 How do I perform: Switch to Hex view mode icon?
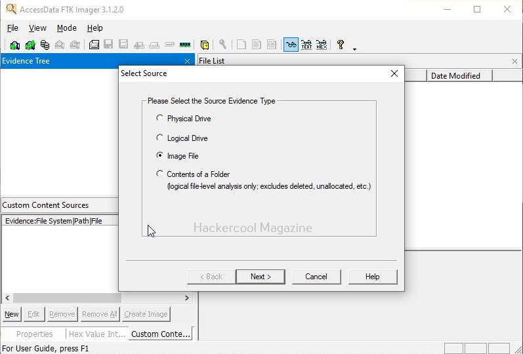[x=322, y=45]
